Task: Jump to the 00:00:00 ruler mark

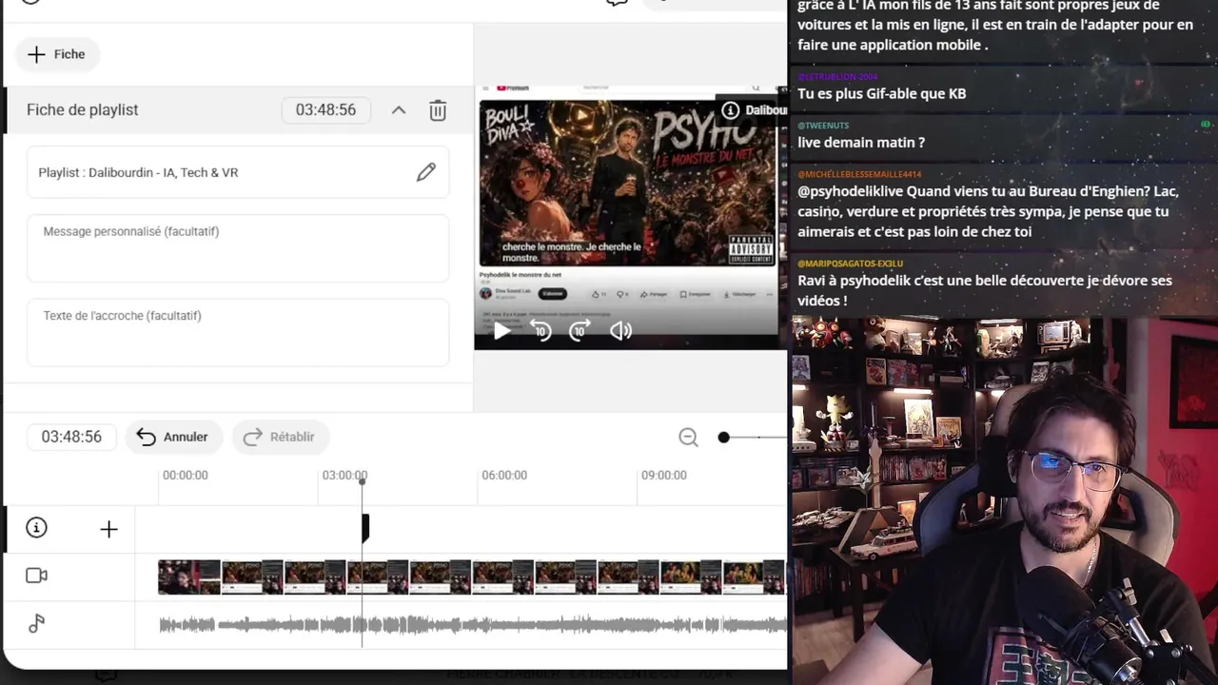Action: tap(185, 475)
